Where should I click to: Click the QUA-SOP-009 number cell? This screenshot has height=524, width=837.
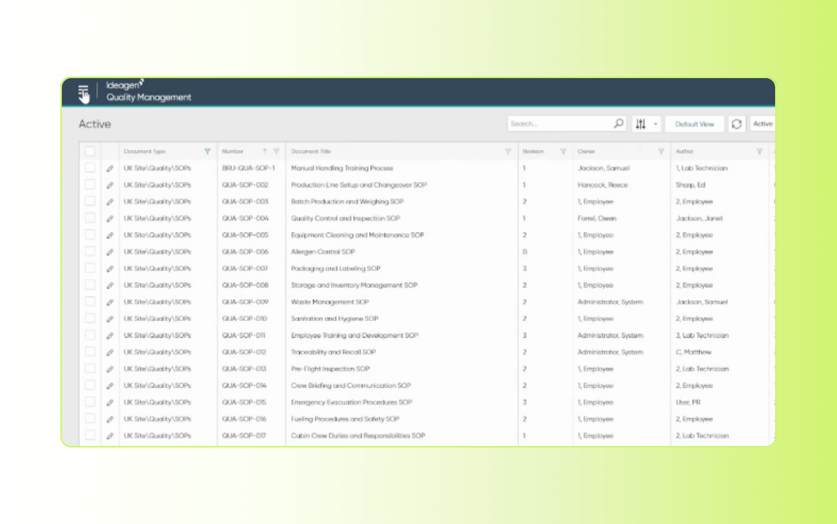point(245,302)
